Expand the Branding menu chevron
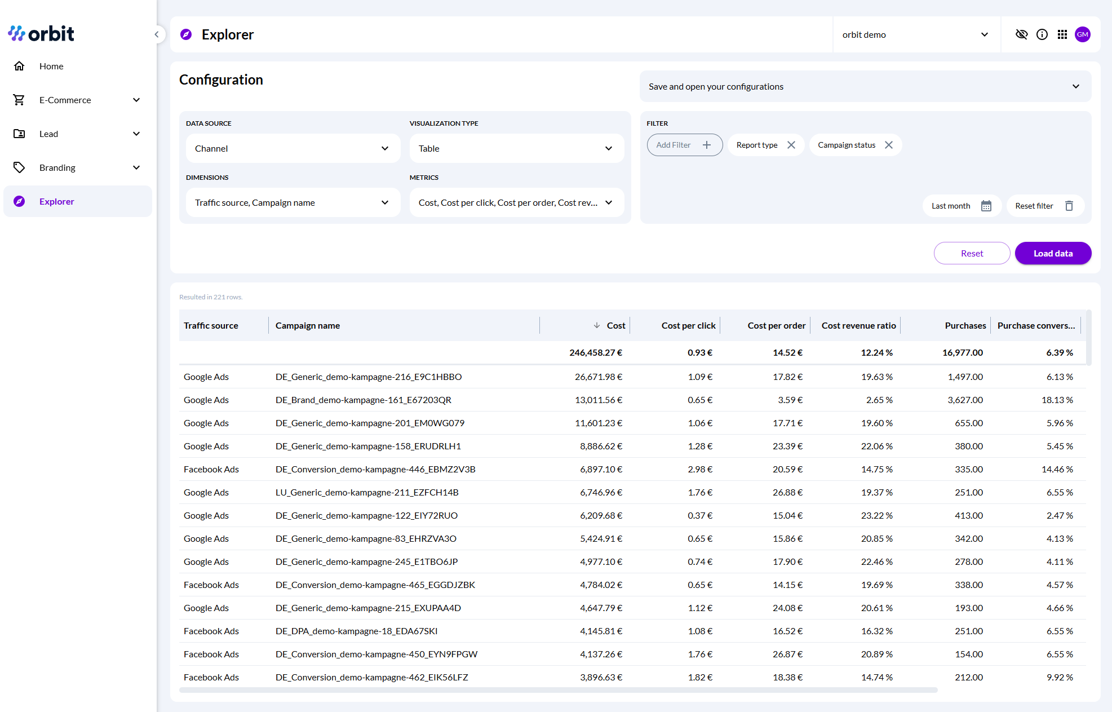This screenshot has width=1112, height=712. tap(136, 167)
